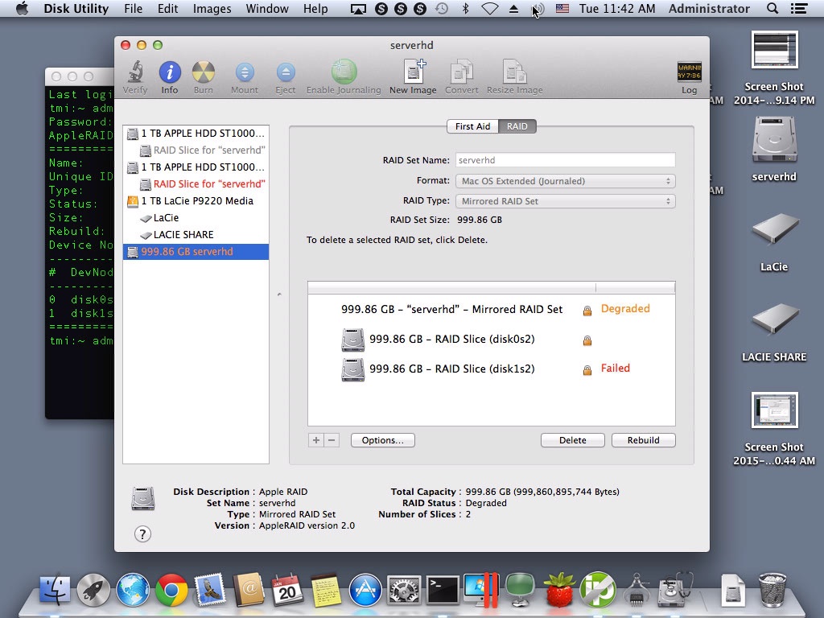824x618 pixels.
Task: Click the Delete RAID set button
Action: [572, 440]
